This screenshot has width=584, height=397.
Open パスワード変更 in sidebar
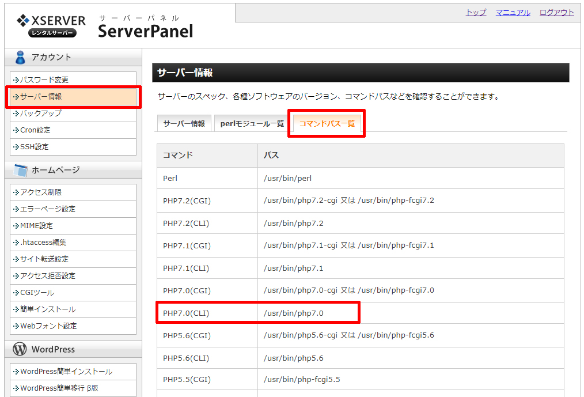pos(44,80)
